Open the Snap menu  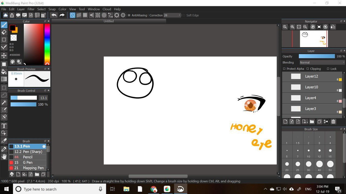52,9
